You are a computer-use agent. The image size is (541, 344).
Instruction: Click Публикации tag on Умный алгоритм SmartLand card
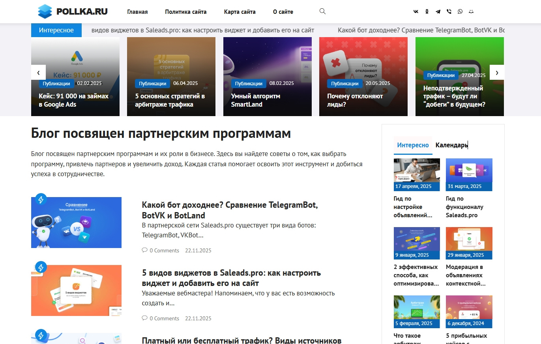249,83
